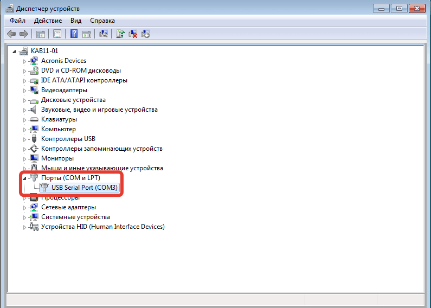This screenshot has width=431, height=308.
Task: Click the Forward arrow toolbar icon
Action: coord(23,34)
